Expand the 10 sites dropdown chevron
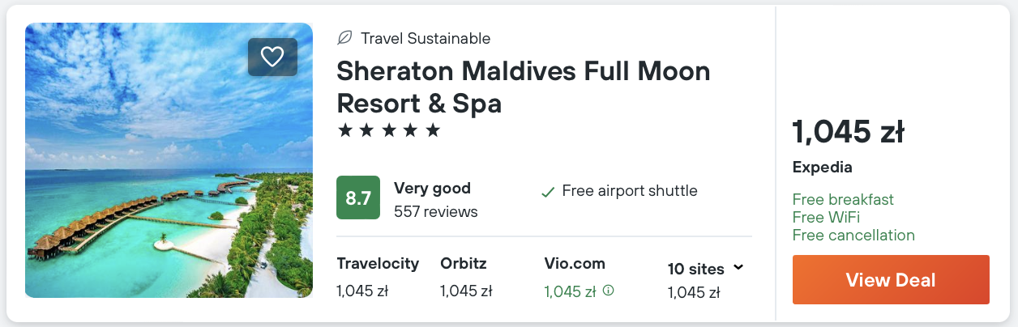The height and width of the screenshot is (327, 1018). [x=738, y=268]
